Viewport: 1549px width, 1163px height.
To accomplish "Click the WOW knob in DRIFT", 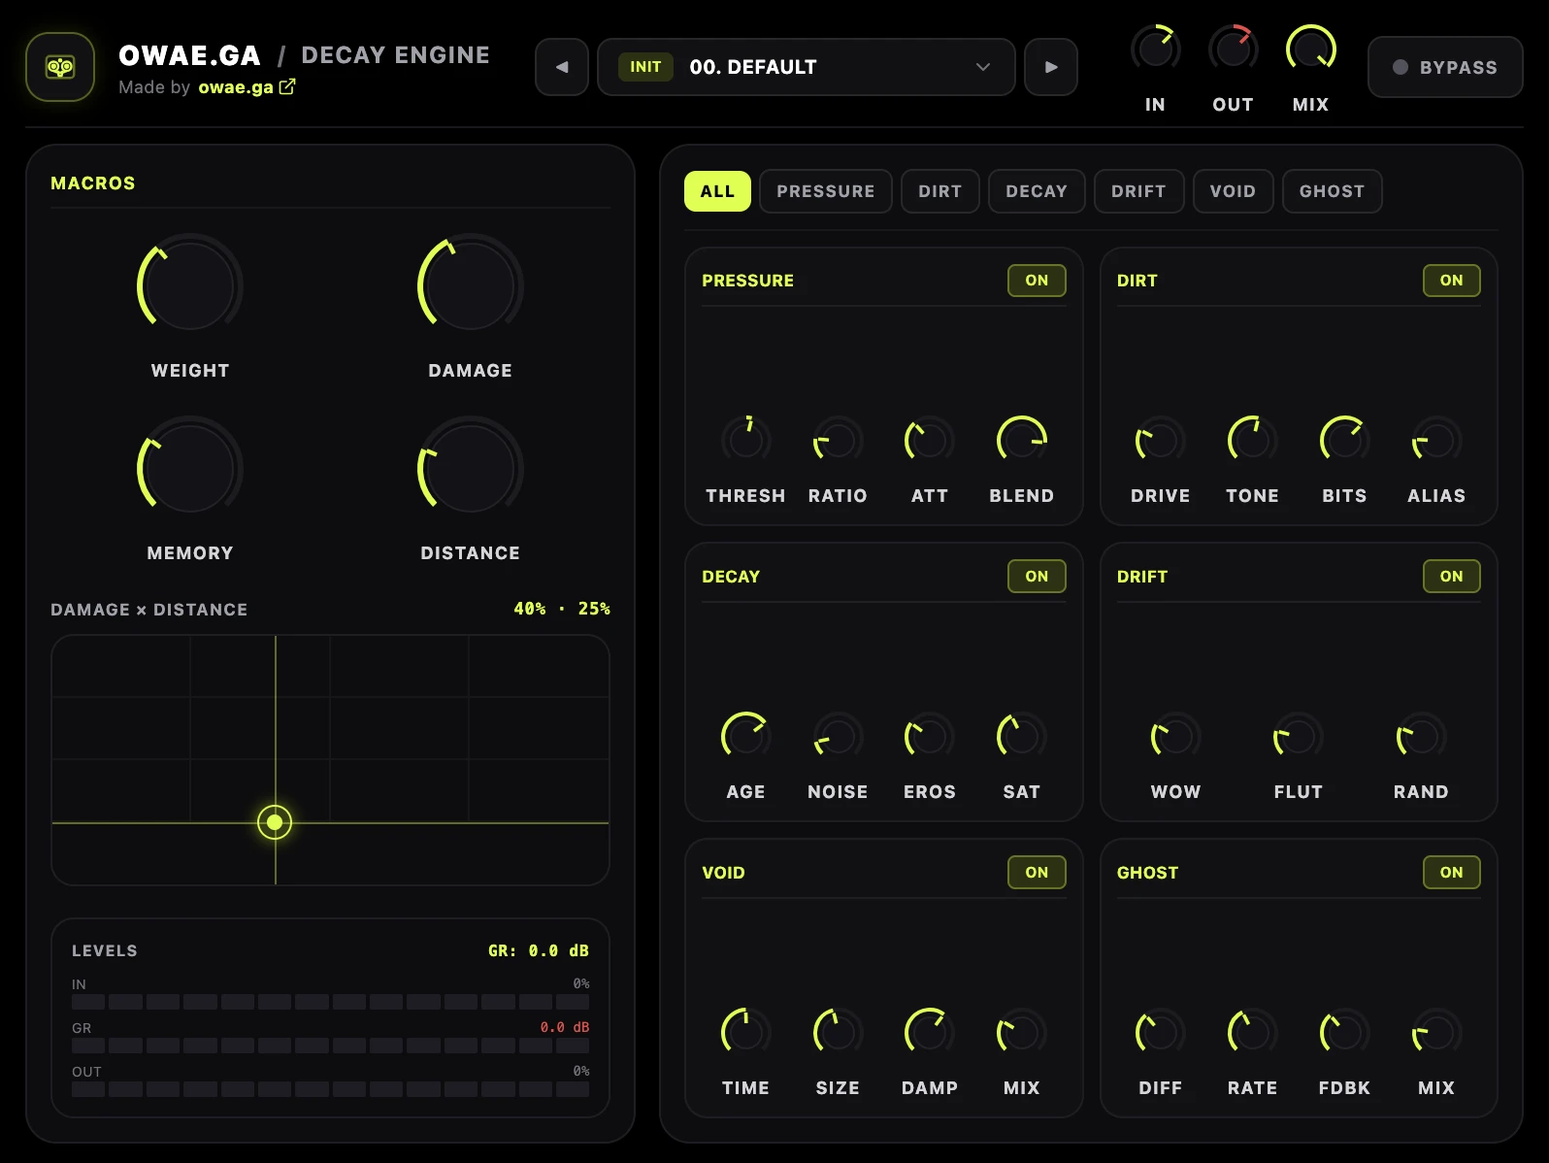I will [1175, 737].
